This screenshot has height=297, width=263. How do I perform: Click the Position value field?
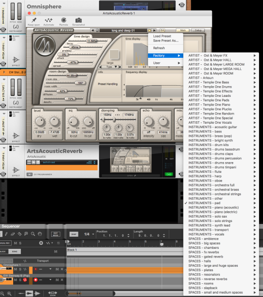pos(113,236)
